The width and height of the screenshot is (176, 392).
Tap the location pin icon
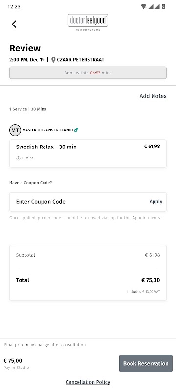click(53, 60)
